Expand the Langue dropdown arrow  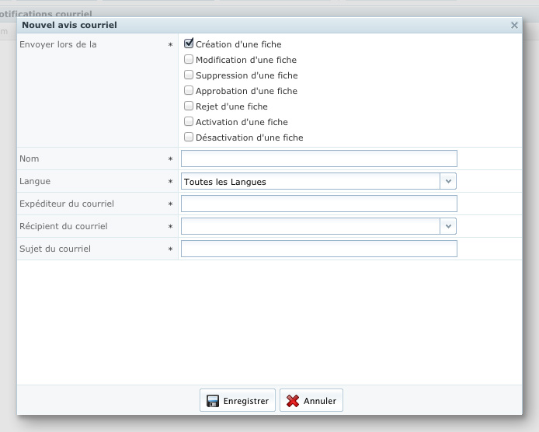(448, 182)
